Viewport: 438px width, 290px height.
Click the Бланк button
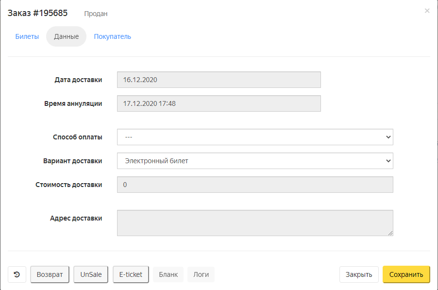coord(168,274)
